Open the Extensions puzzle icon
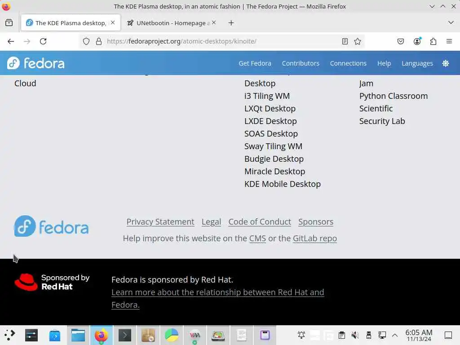 point(433,41)
